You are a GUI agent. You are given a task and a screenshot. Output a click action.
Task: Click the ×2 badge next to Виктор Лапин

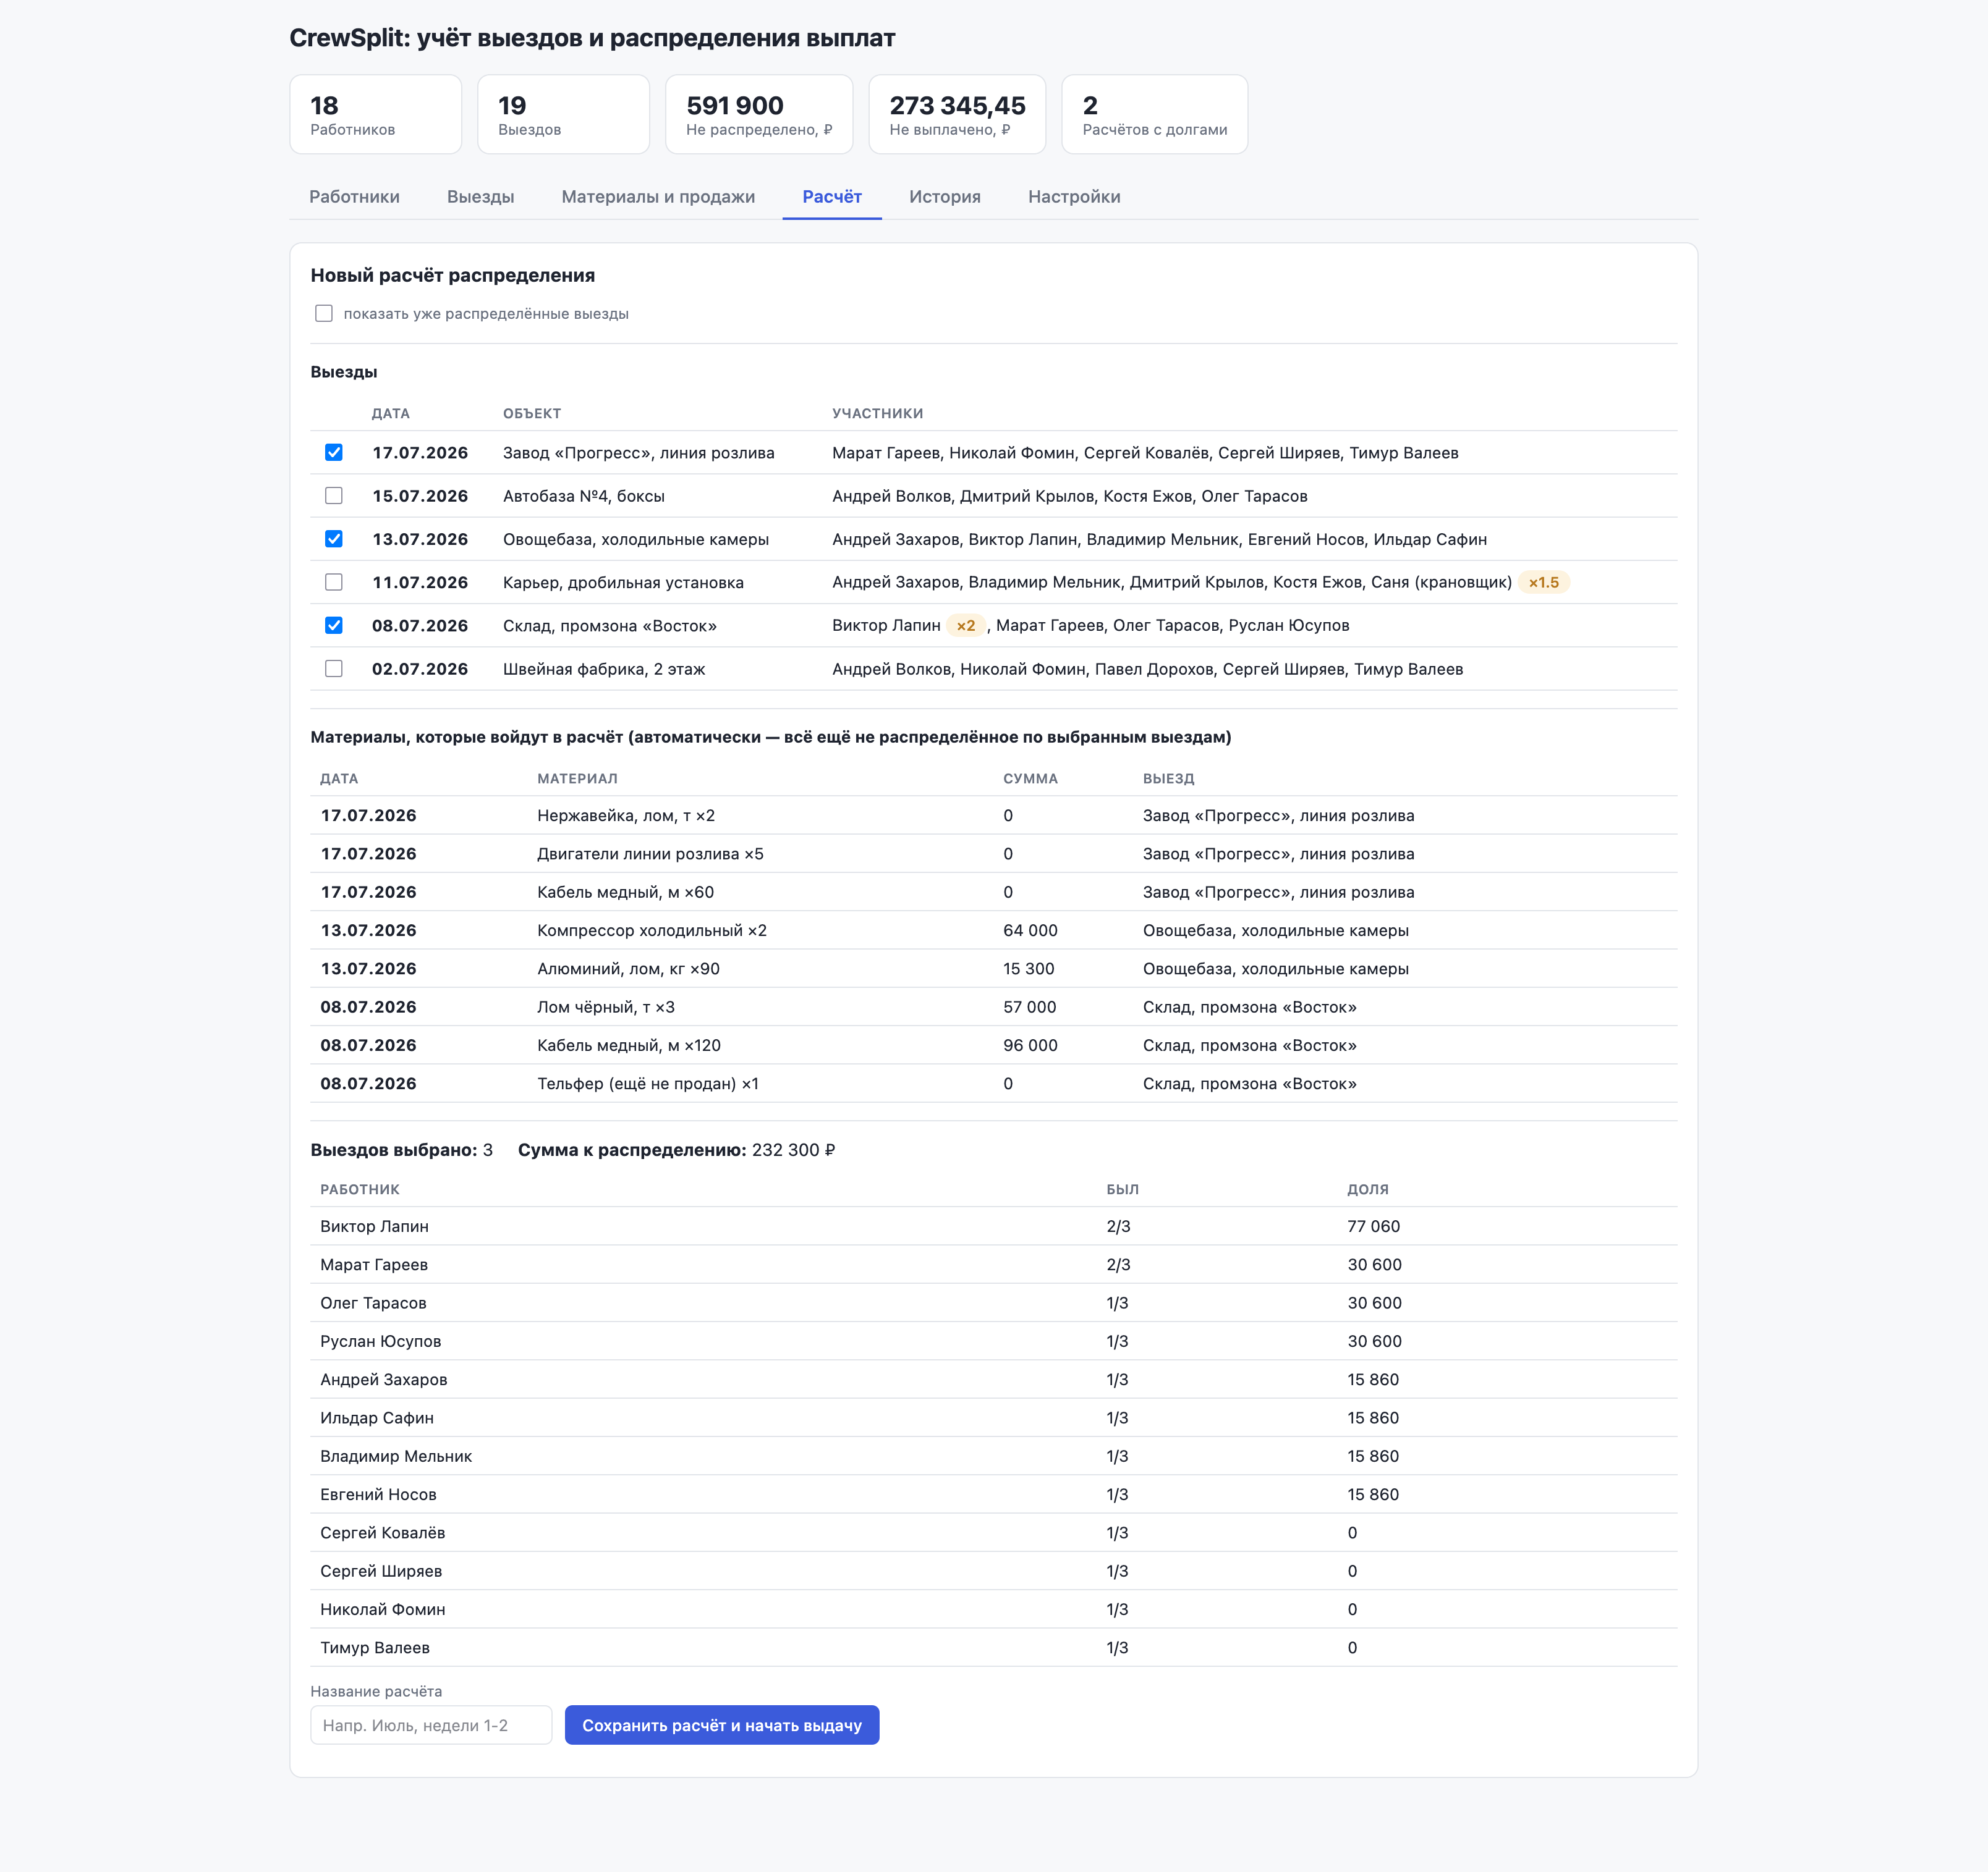point(965,626)
